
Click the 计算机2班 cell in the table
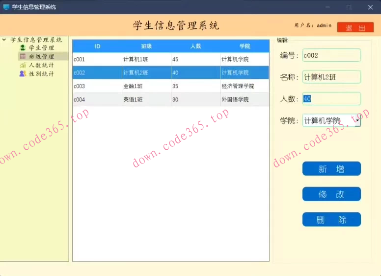tap(146, 72)
